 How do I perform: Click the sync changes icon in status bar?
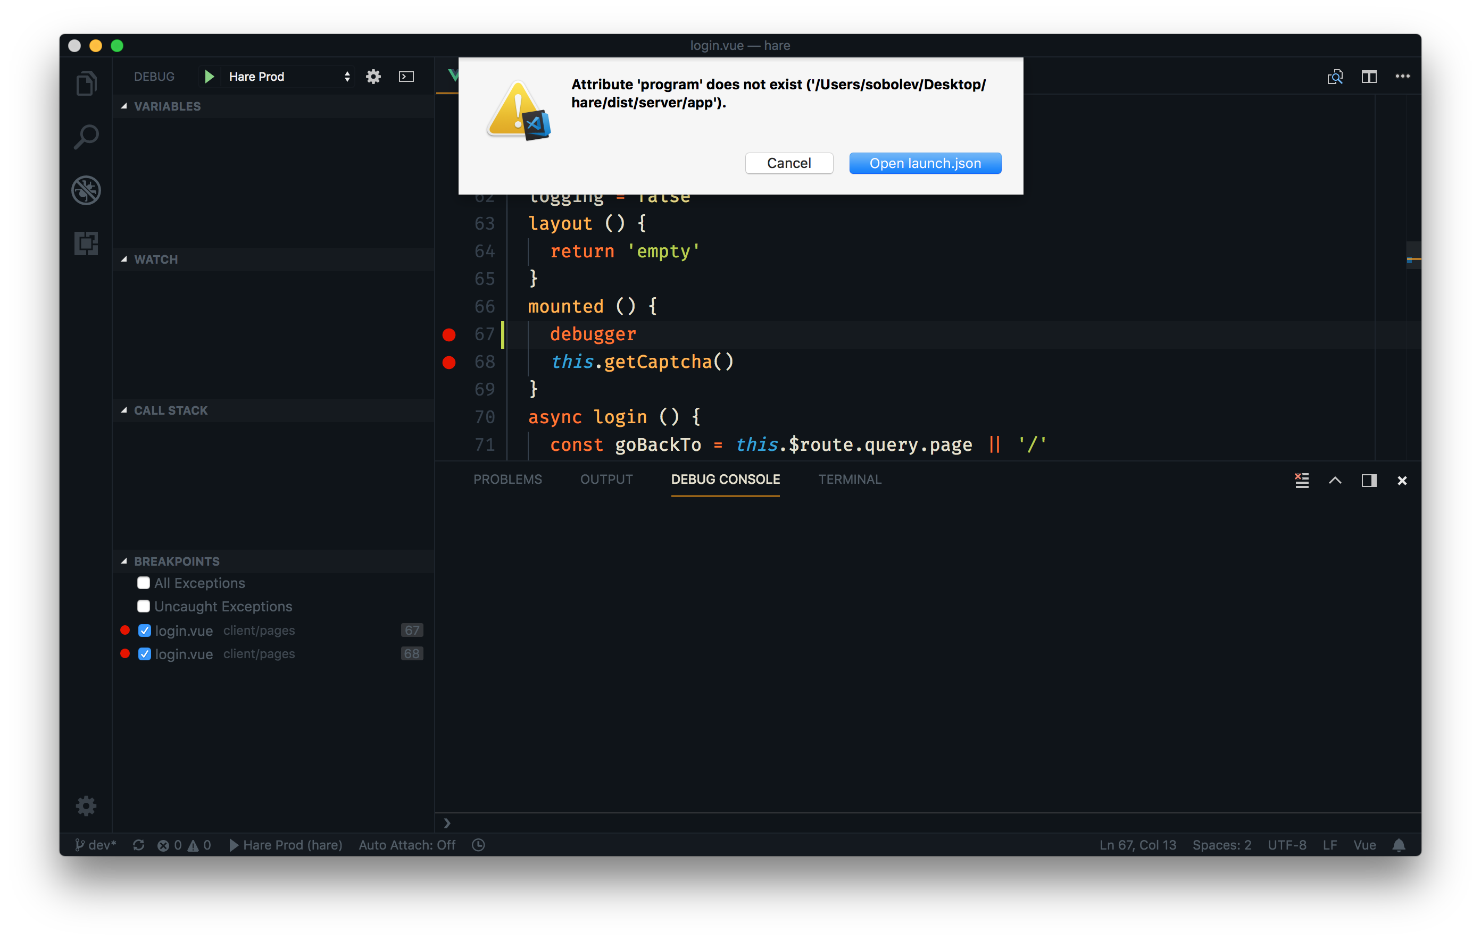[138, 845]
